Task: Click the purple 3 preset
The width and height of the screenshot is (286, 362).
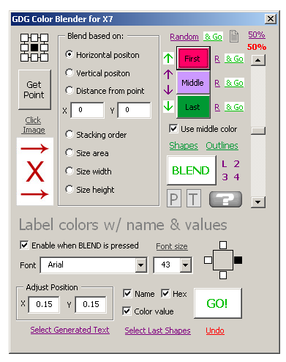Action: coord(225,177)
